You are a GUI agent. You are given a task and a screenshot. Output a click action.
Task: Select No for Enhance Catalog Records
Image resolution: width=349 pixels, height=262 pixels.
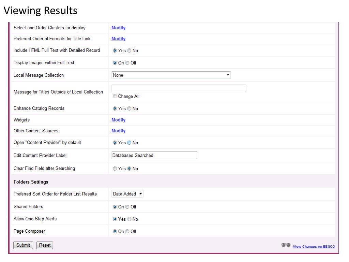tap(129, 108)
